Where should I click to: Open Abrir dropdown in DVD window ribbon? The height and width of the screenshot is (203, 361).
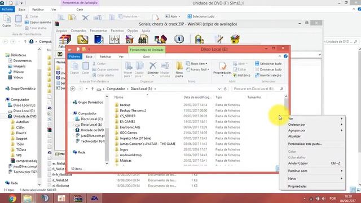(x=173, y=16)
